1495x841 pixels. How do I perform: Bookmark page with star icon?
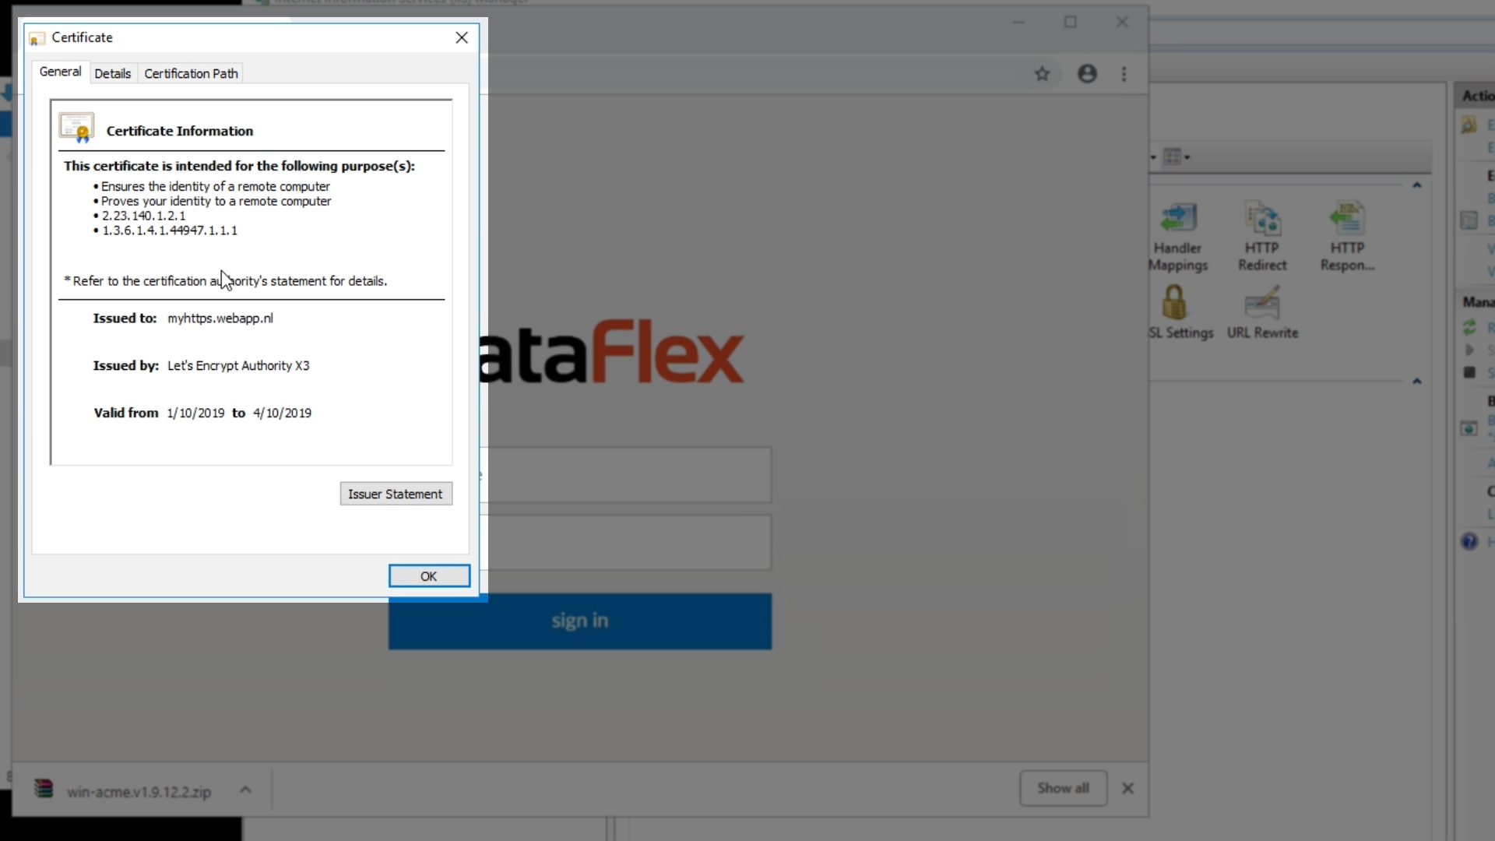pyautogui.click(x=1042, y=74)
